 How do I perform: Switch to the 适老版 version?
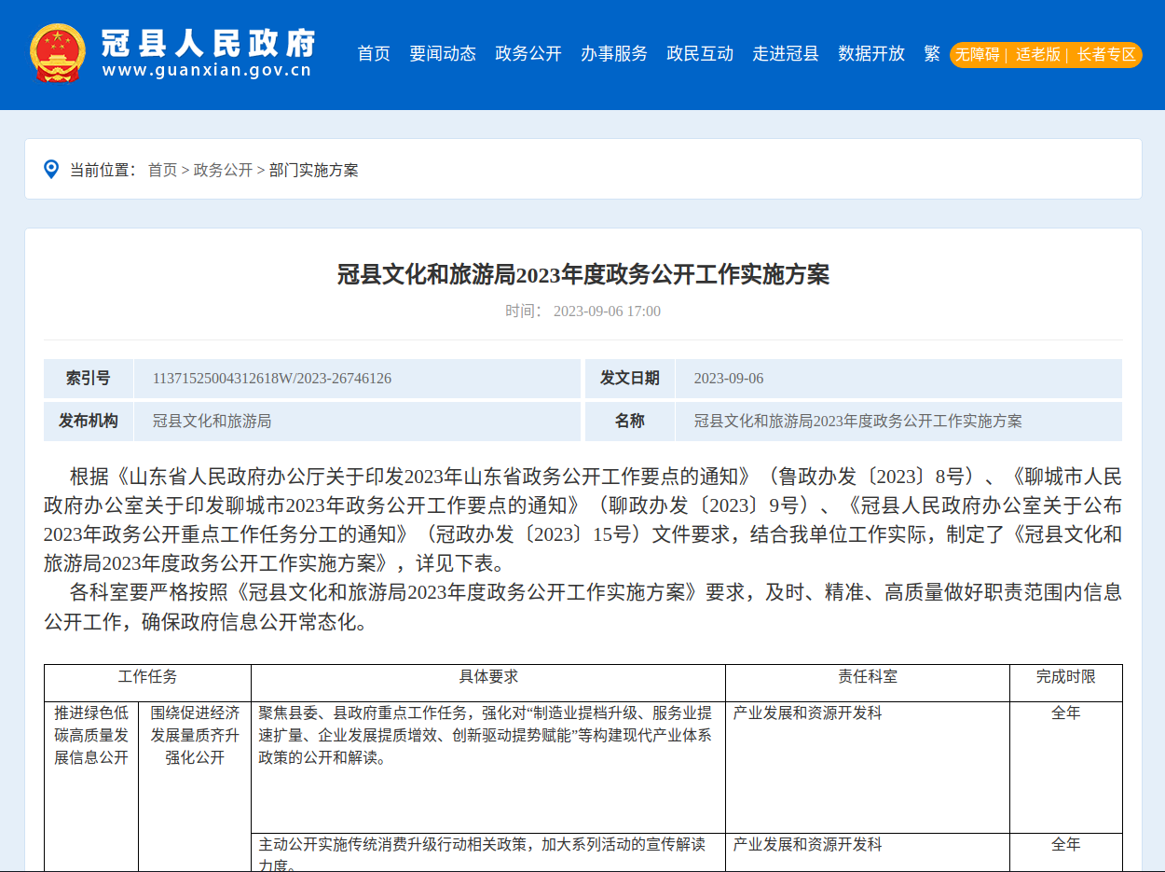pos(1038,54)
